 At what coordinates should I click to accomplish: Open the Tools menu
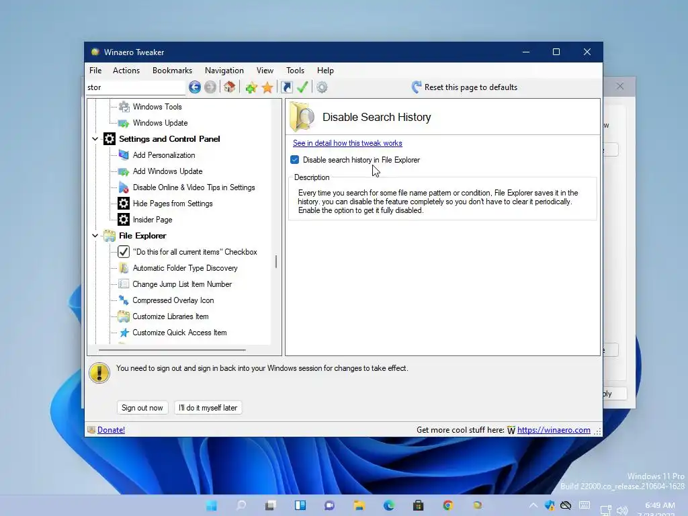click(x=296, y=70)
